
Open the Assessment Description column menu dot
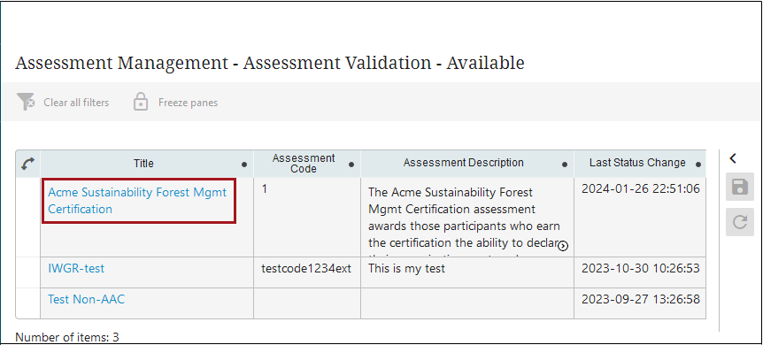[565, 165]
